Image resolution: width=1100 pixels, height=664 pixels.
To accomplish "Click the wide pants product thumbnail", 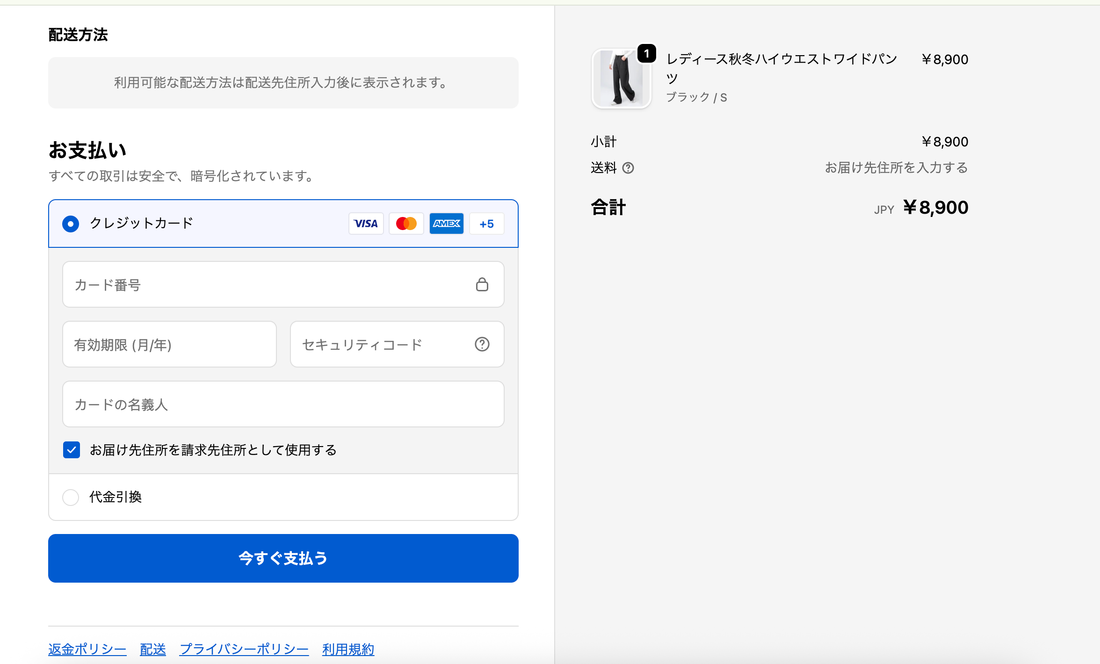I will pyautogui.click(x=621, y=79).
